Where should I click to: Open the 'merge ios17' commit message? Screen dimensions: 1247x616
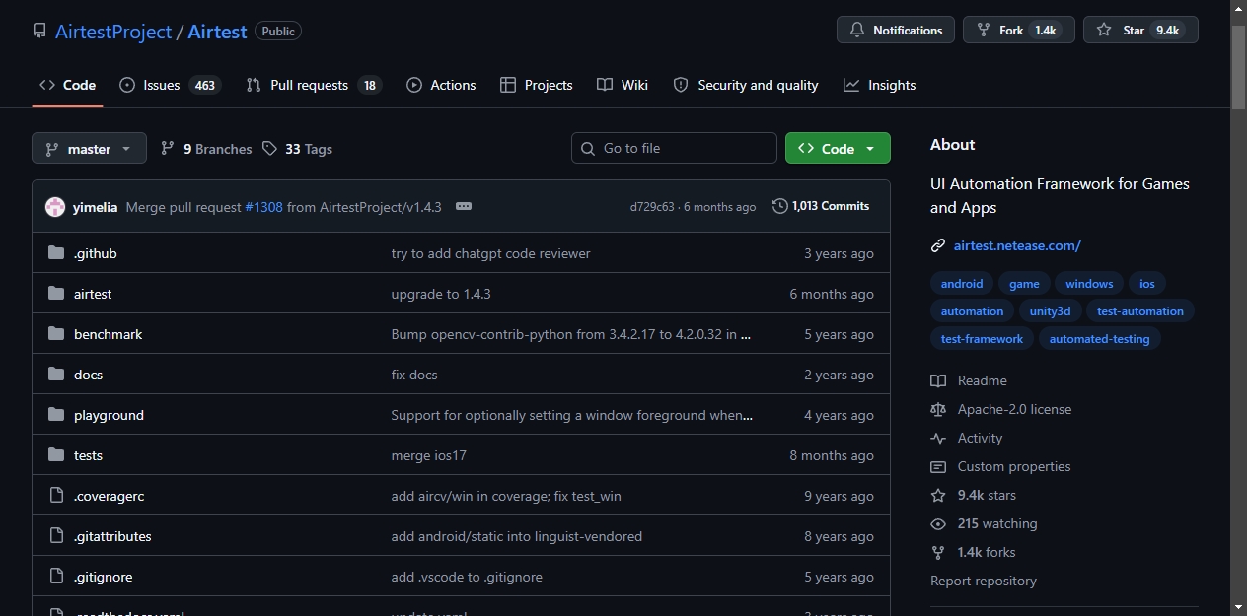click(x=428, y=455)
